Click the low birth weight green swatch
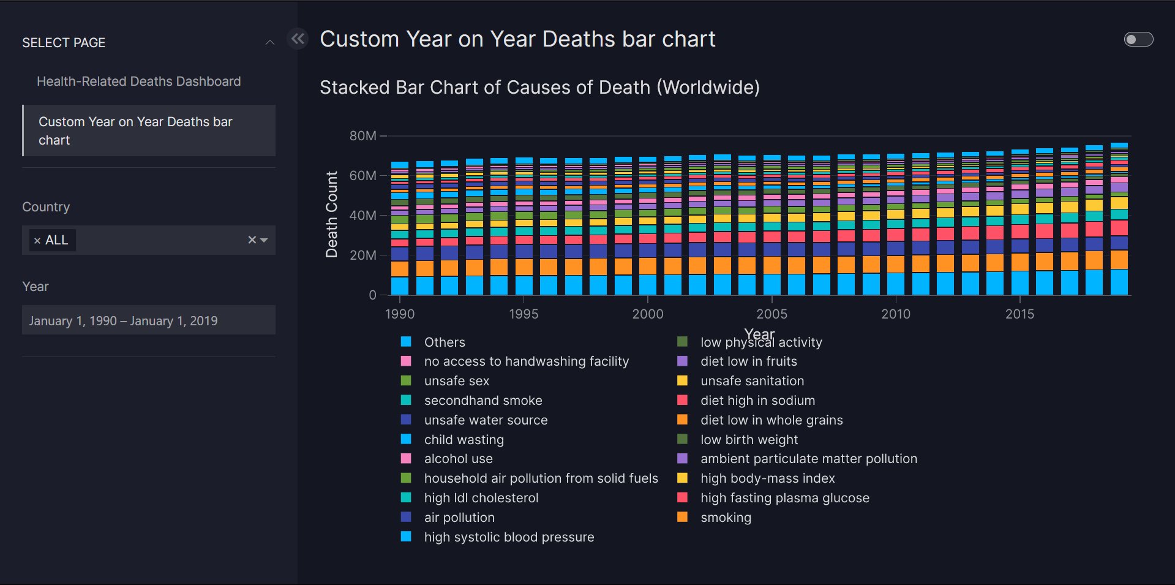 pyautogui.click(x=682, y=439)
